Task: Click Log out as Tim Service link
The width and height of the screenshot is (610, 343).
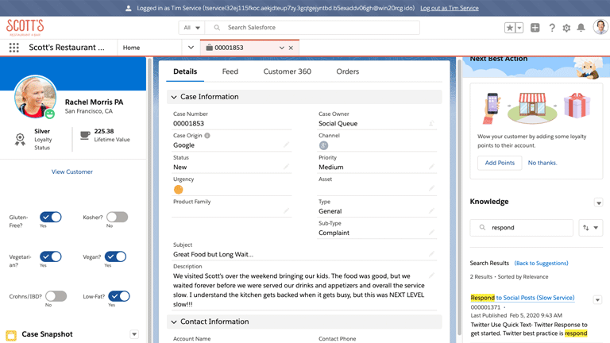Action: [450, 8]
